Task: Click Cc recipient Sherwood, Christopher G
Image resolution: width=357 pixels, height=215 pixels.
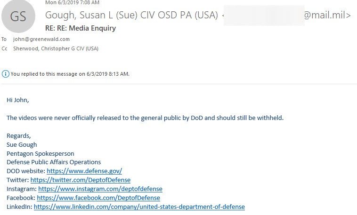Action: click(56, 48)
